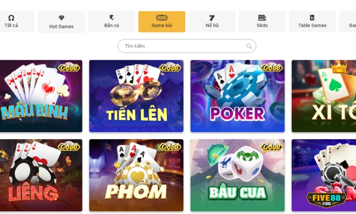The width and height of the screenshot is (356, 214).
Task: Open the Mậu Binh game
Action: [x=41, y=96]
